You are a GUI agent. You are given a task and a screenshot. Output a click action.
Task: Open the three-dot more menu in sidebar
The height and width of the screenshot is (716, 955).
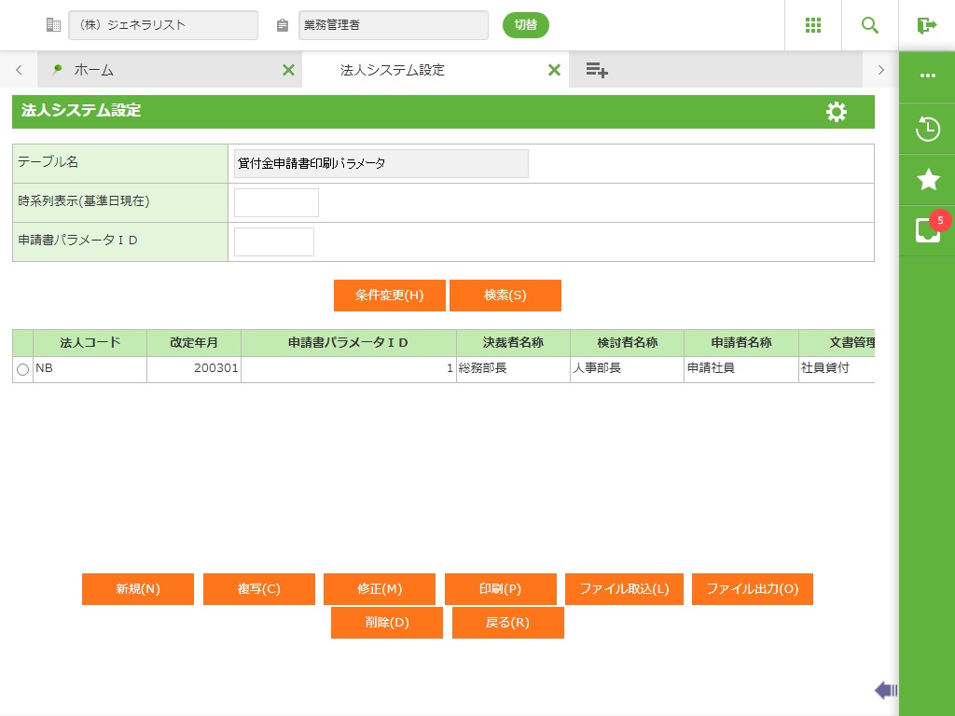[927, 76]
